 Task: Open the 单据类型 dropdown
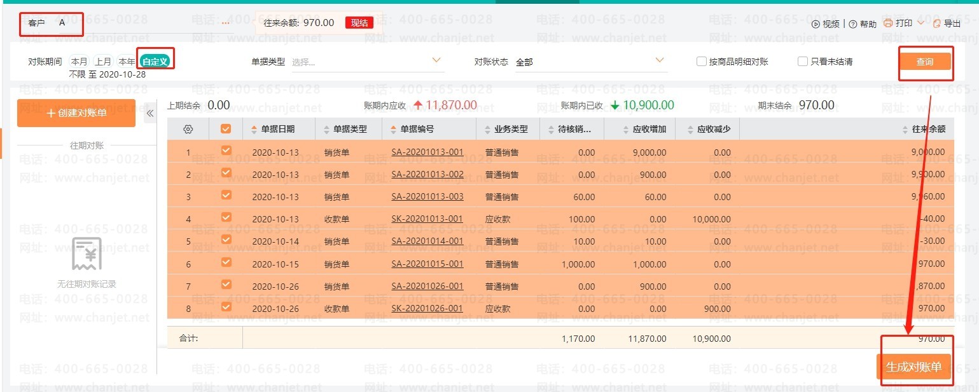coord(368,62)
